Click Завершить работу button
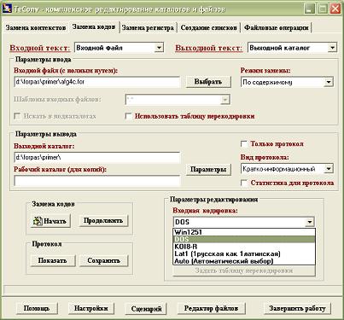 point(297,308)
